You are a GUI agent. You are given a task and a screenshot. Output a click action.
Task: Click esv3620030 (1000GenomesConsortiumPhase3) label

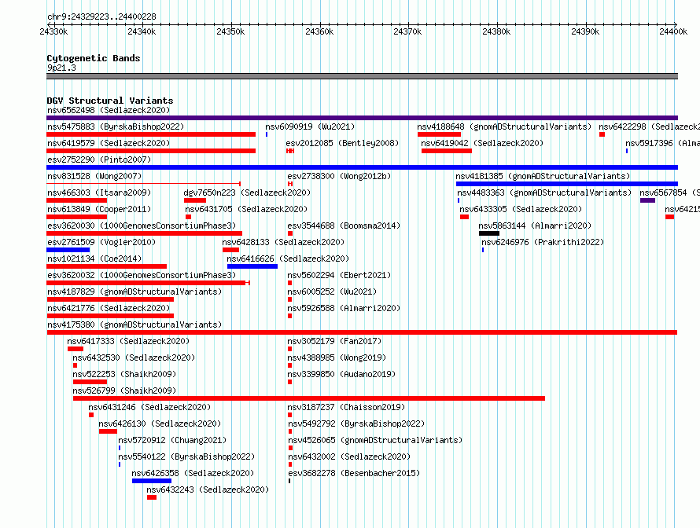click(x=142, y=225)
